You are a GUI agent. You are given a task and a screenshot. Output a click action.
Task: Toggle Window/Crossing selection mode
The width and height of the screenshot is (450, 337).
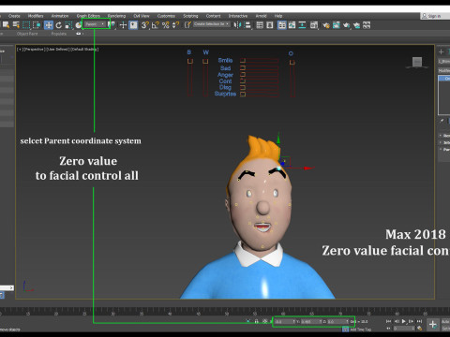click(37, 25)
